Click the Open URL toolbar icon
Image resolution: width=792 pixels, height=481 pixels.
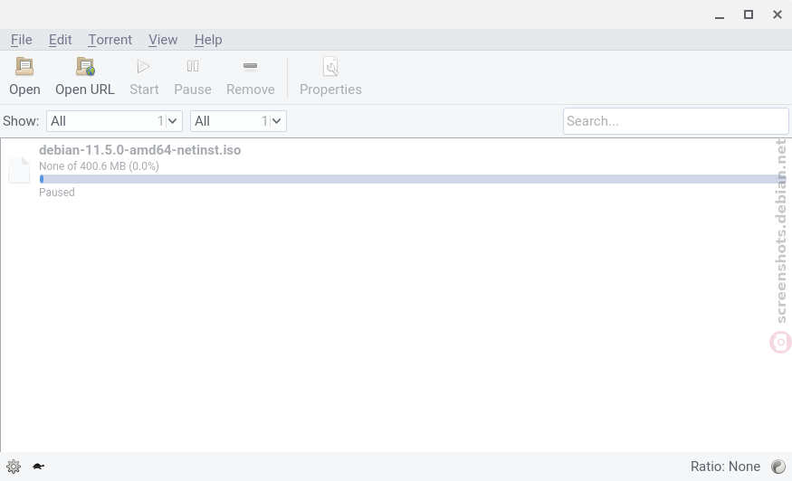click(x=85, y=67)
